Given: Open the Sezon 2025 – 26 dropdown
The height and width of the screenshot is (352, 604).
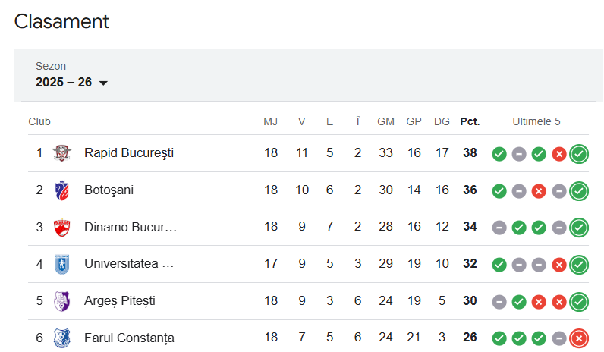Looking at the screenshot, I should (x=71, y=82).
